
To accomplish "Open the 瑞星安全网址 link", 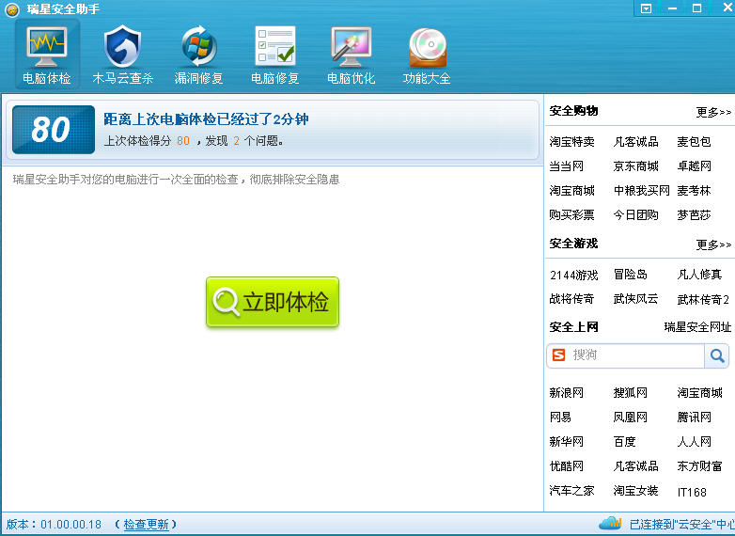I will tap(697, 327).
